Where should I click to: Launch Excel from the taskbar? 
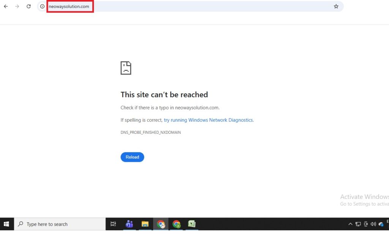pos(192,224)
